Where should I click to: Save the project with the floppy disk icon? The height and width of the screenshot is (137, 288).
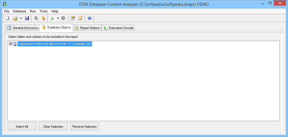pyautogui.click(x=27, y=18)
